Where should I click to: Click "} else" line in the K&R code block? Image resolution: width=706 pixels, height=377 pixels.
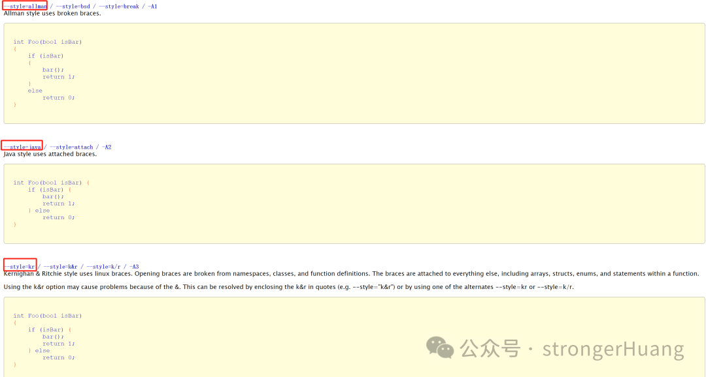(x=39, y=350)
